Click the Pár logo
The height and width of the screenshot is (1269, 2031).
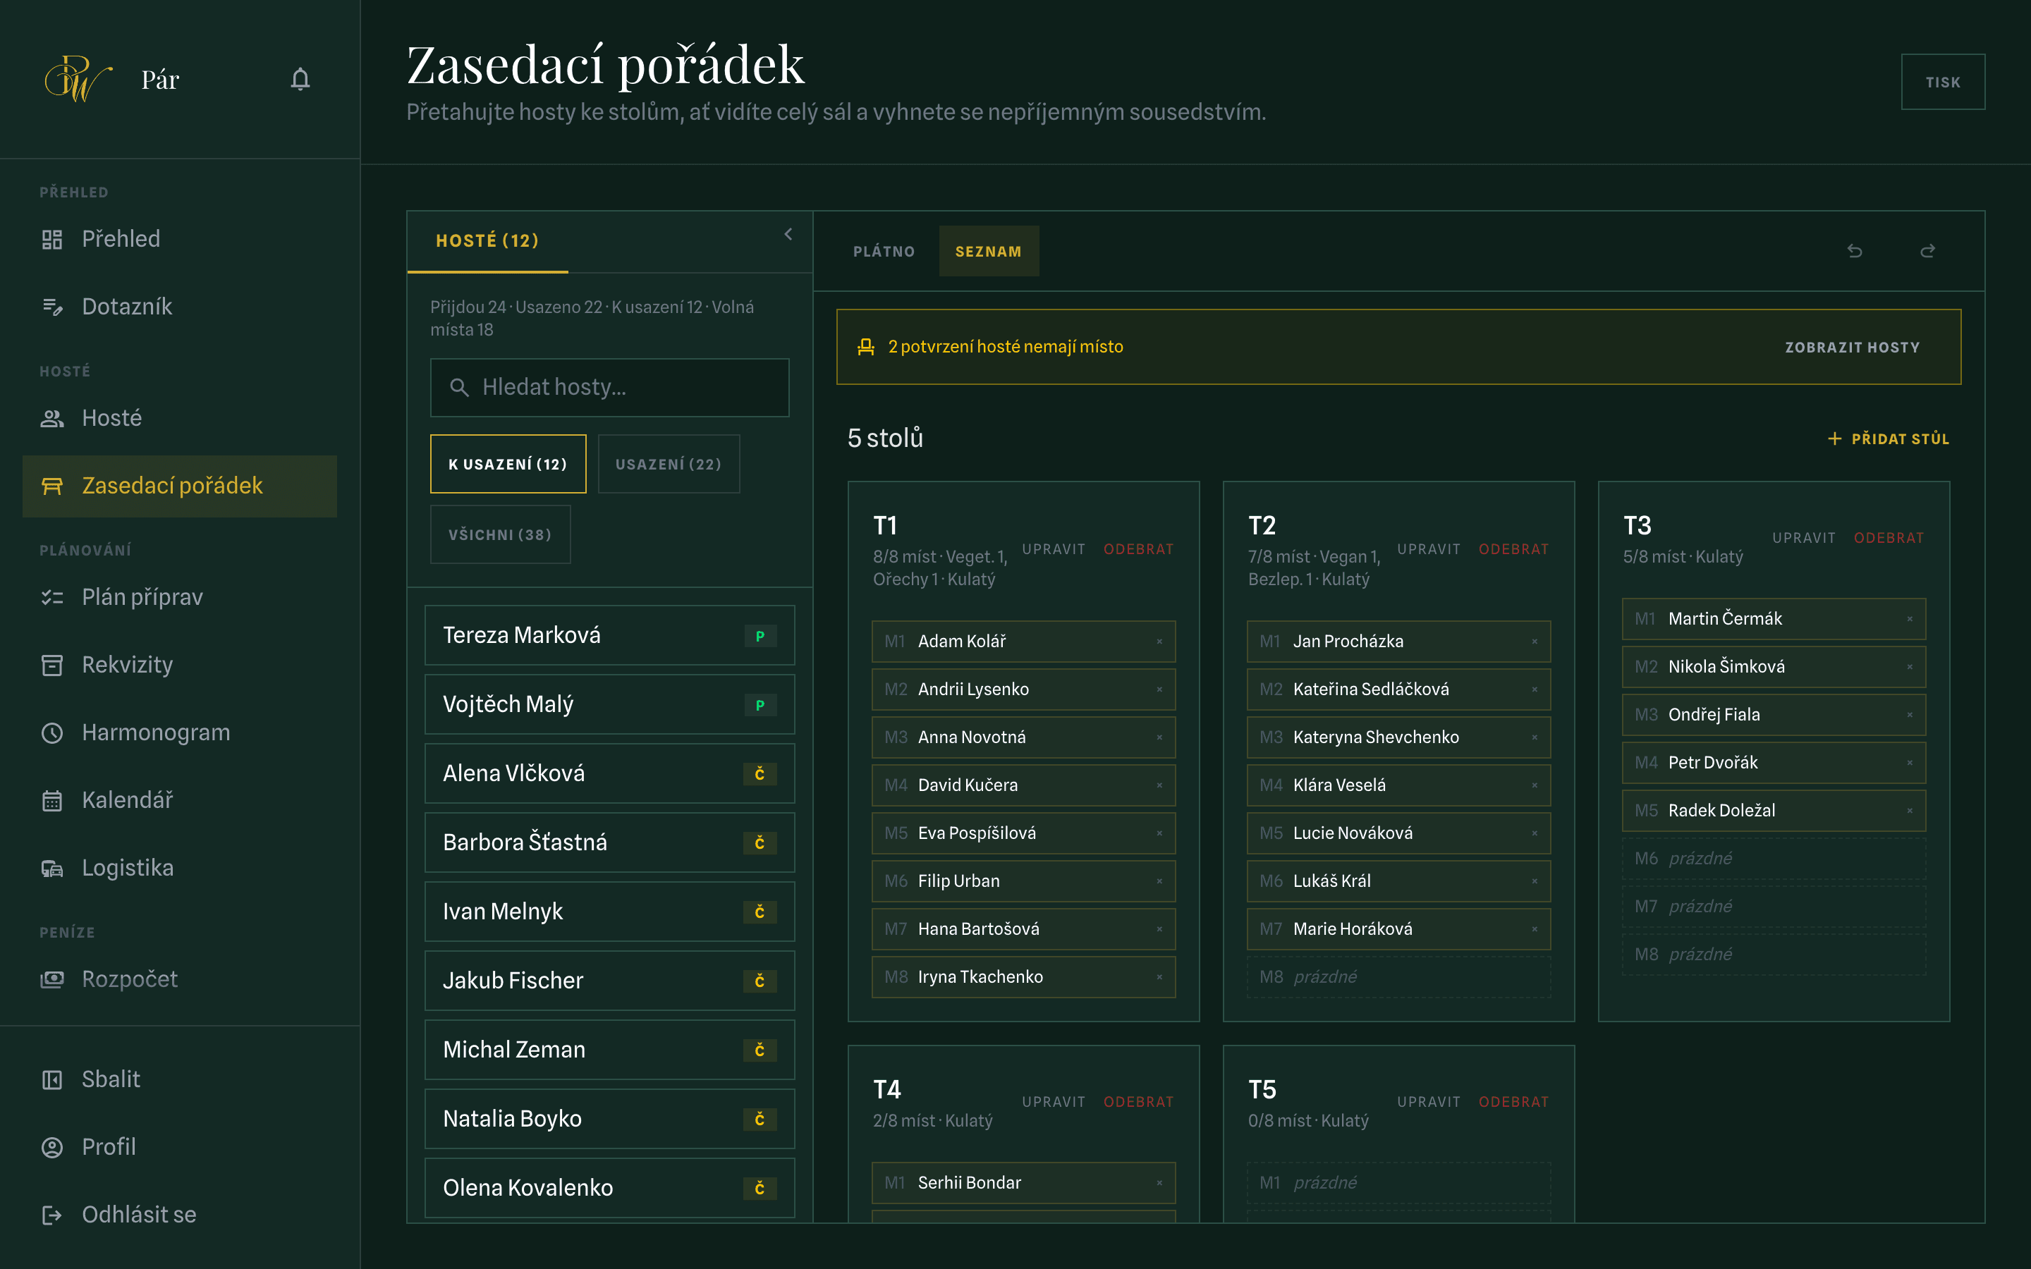(78, 80)
